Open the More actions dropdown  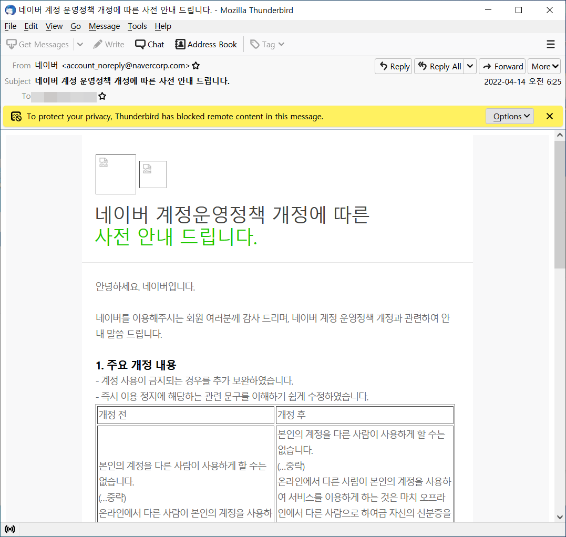point(544,66)
